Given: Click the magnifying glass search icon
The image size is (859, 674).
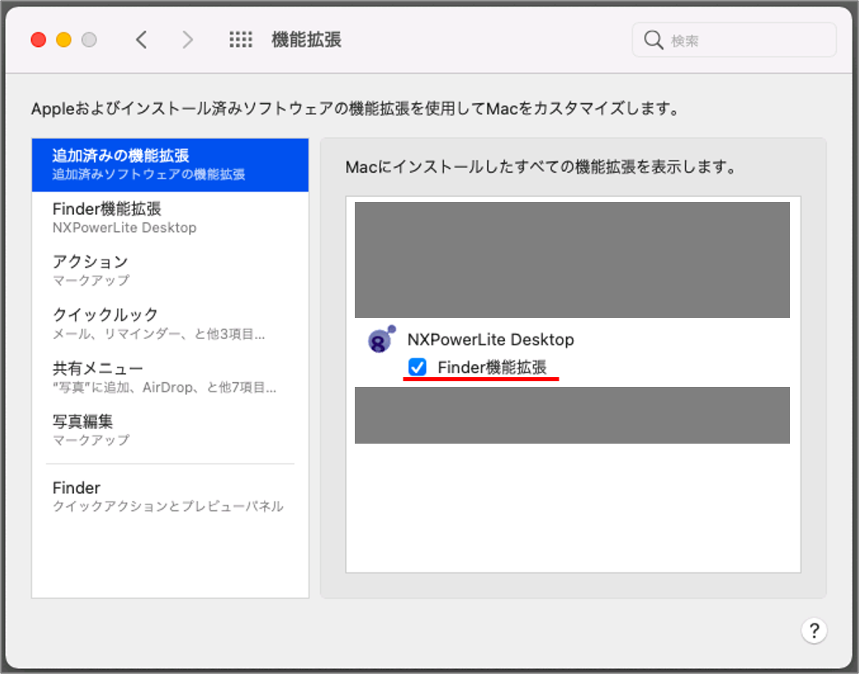Looking at the screenshot, I should [x=653, y=40].
